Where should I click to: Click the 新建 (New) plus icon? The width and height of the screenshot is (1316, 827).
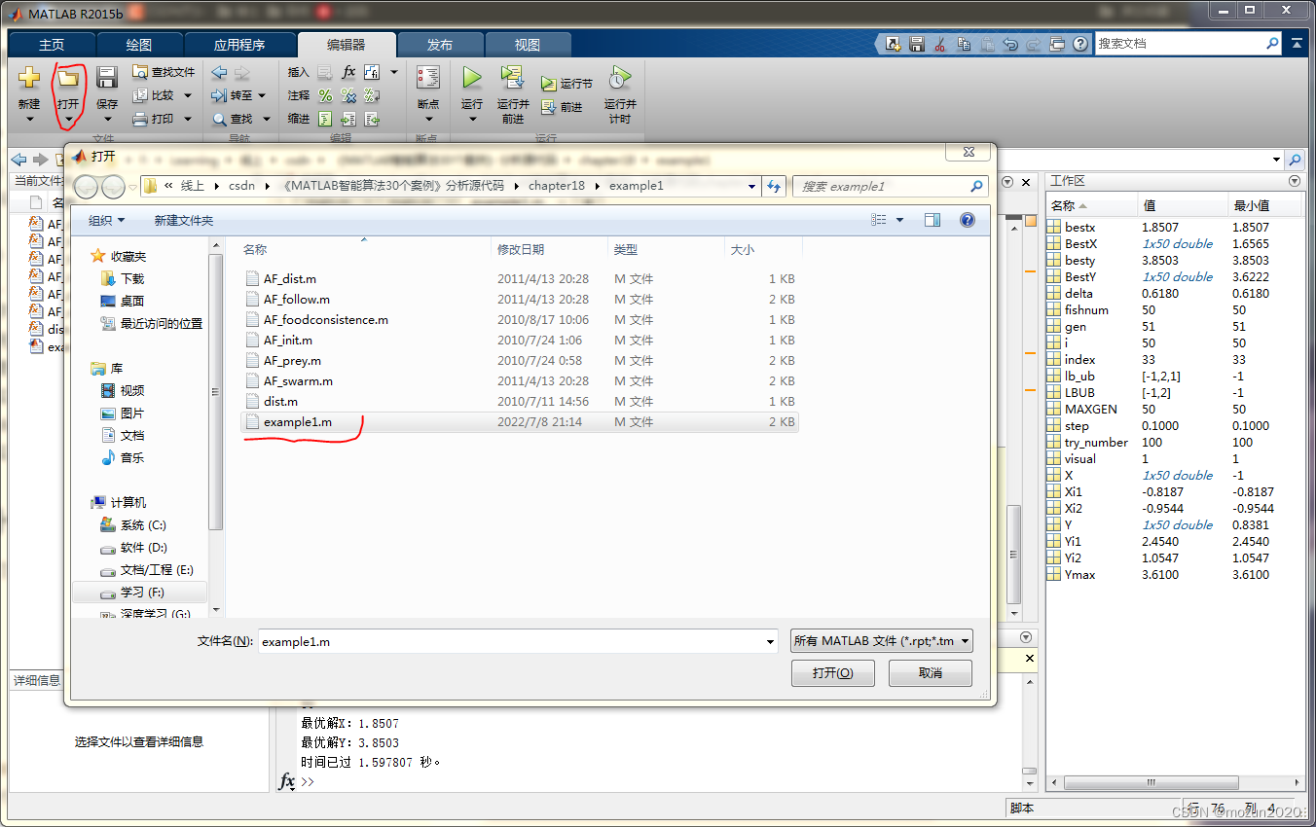click(29, 78)
